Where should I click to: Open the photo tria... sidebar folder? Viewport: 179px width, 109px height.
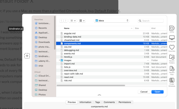[42, 47]
